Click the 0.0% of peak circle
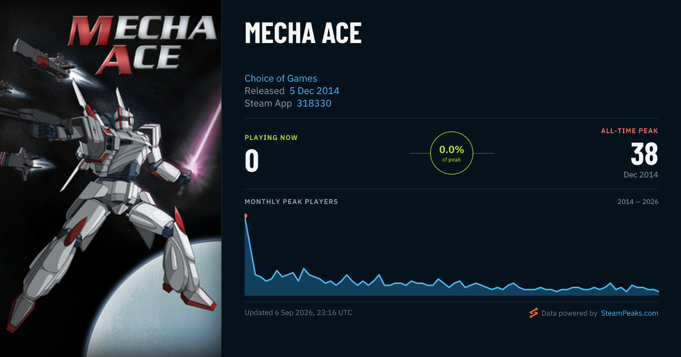The image size is (681, 357). [452, 153]
